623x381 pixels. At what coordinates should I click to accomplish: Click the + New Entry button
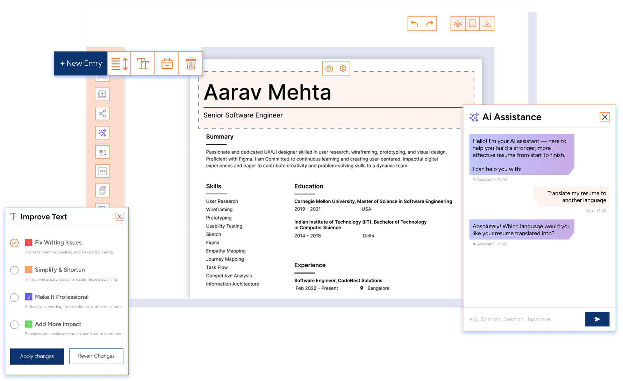(x=81, y=64)
